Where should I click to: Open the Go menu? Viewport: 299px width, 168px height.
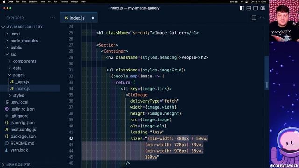click(50, 2)
